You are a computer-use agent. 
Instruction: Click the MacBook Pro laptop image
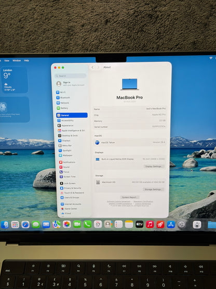[x=130, y=84]
